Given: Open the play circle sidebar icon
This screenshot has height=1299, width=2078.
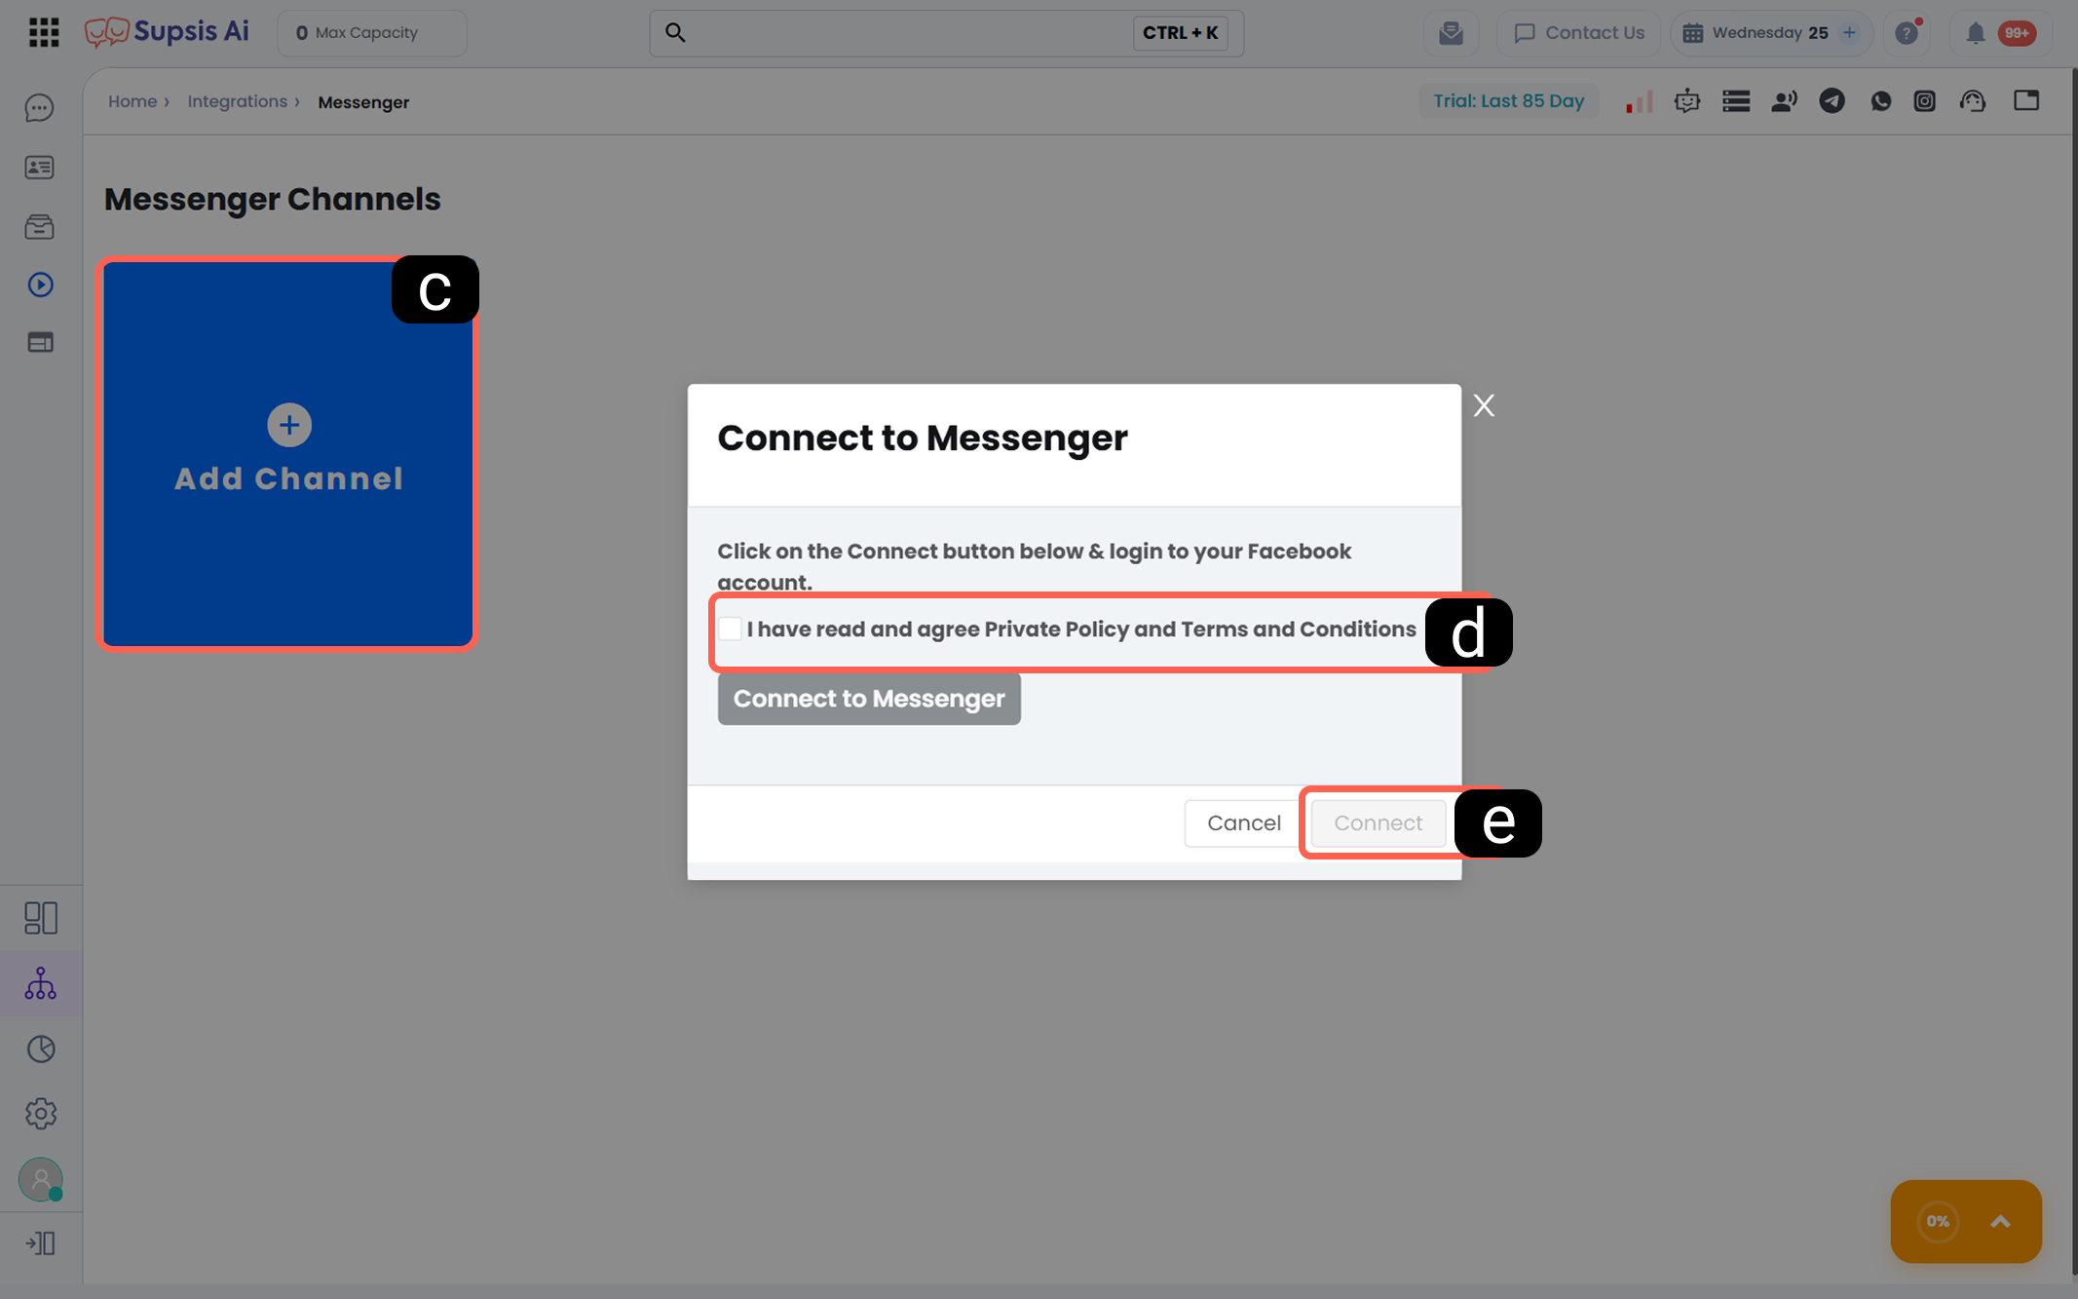Looking at the screenshot, I should pyautogui.click(x=40, y=285).
